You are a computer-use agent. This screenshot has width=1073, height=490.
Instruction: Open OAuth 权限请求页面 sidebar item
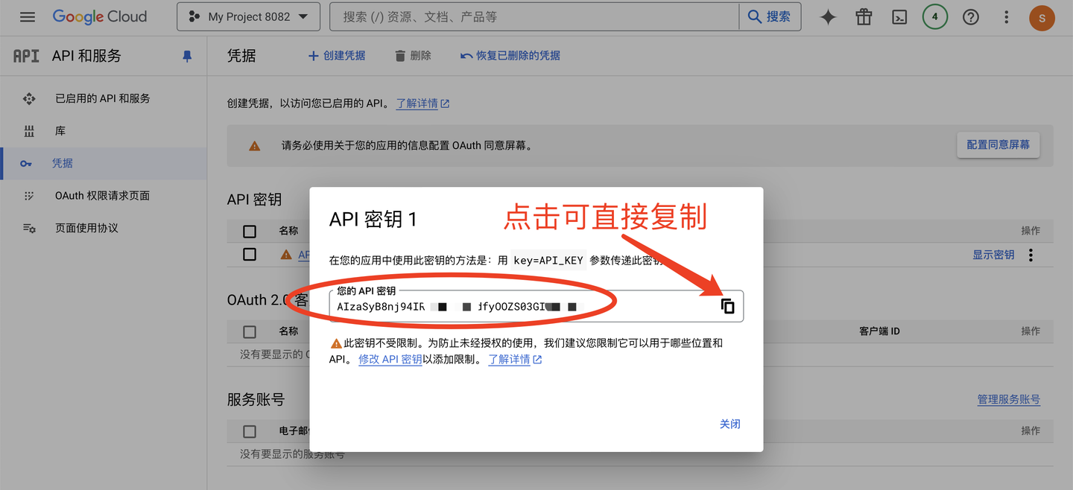102,196
